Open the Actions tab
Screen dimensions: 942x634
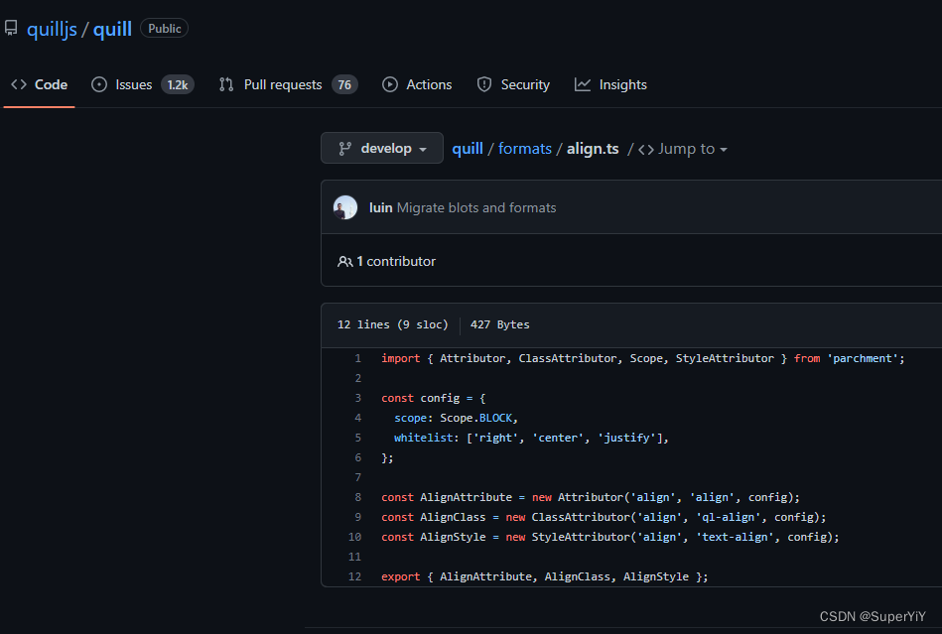click(417, 84)
